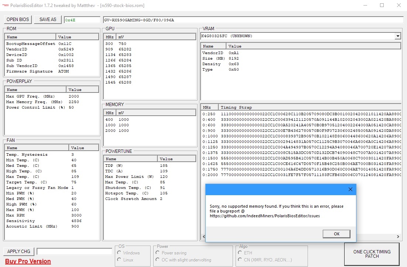Click the 0x4E hex input field
The width and height of the screenshot is (407, 267).
point(82,19)
